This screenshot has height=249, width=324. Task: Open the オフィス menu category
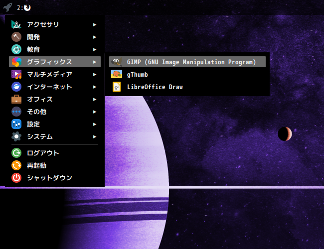55,99
